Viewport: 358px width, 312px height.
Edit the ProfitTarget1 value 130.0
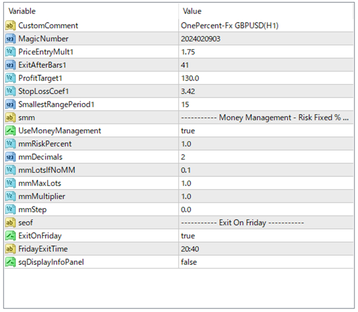point(190,78)
